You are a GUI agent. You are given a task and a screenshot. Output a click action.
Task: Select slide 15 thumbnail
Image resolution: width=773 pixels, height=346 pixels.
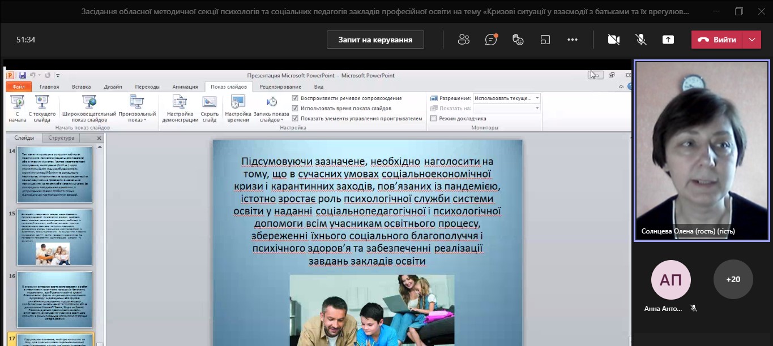(x=54, y=237)
